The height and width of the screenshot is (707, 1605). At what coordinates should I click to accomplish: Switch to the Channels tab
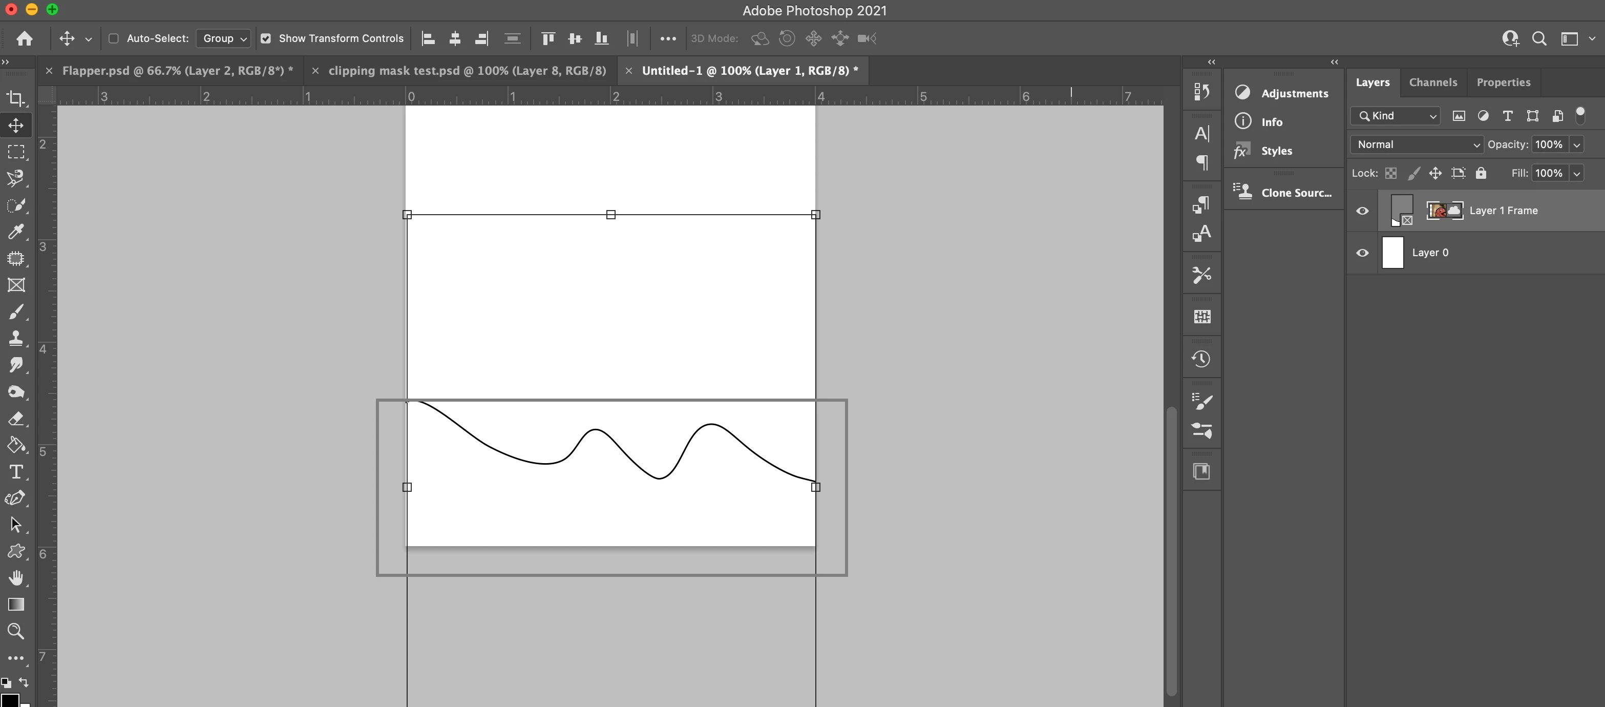[x=1432, y=82]
